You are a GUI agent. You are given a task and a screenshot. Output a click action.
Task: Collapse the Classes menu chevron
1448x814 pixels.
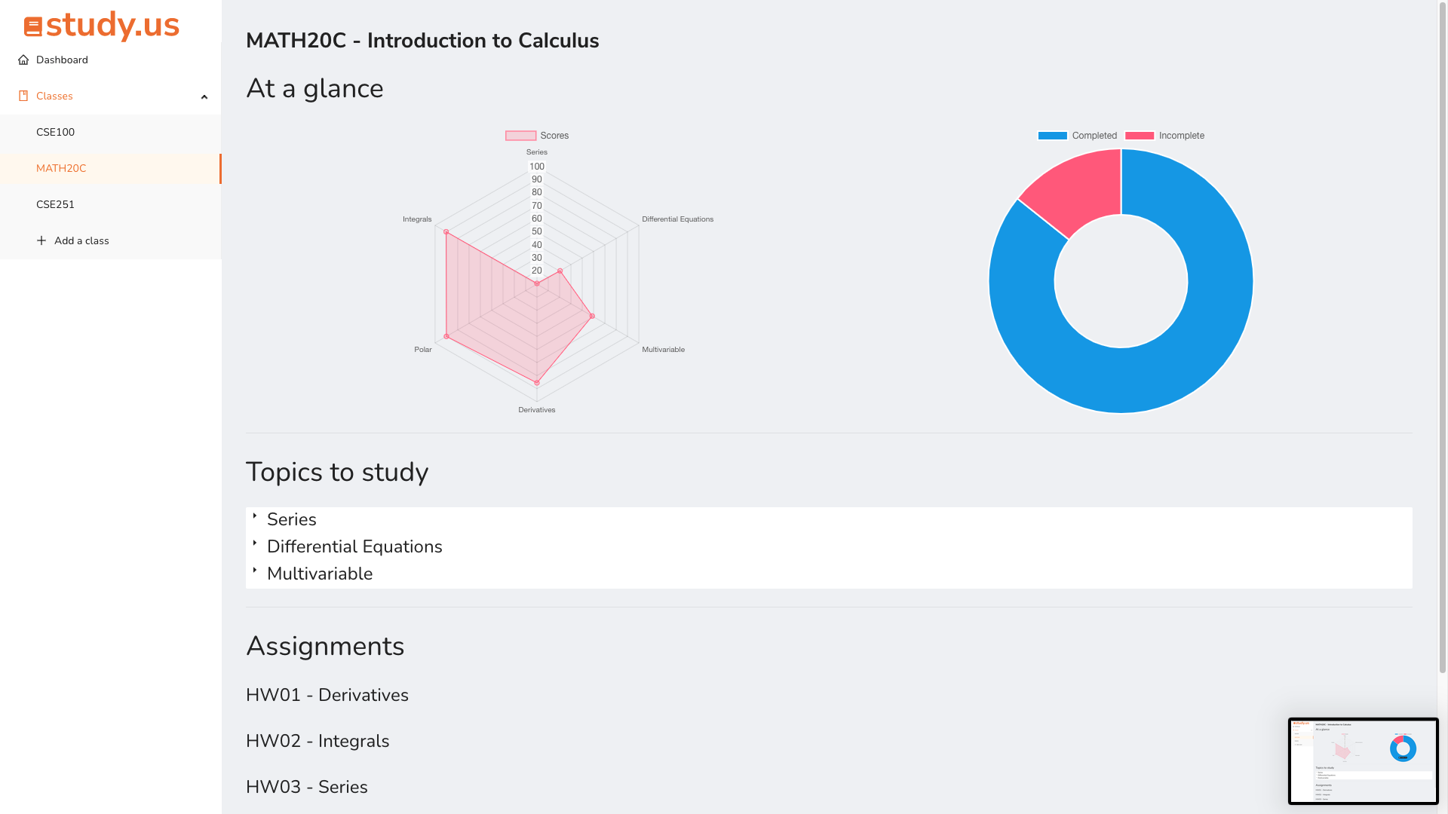204,97
